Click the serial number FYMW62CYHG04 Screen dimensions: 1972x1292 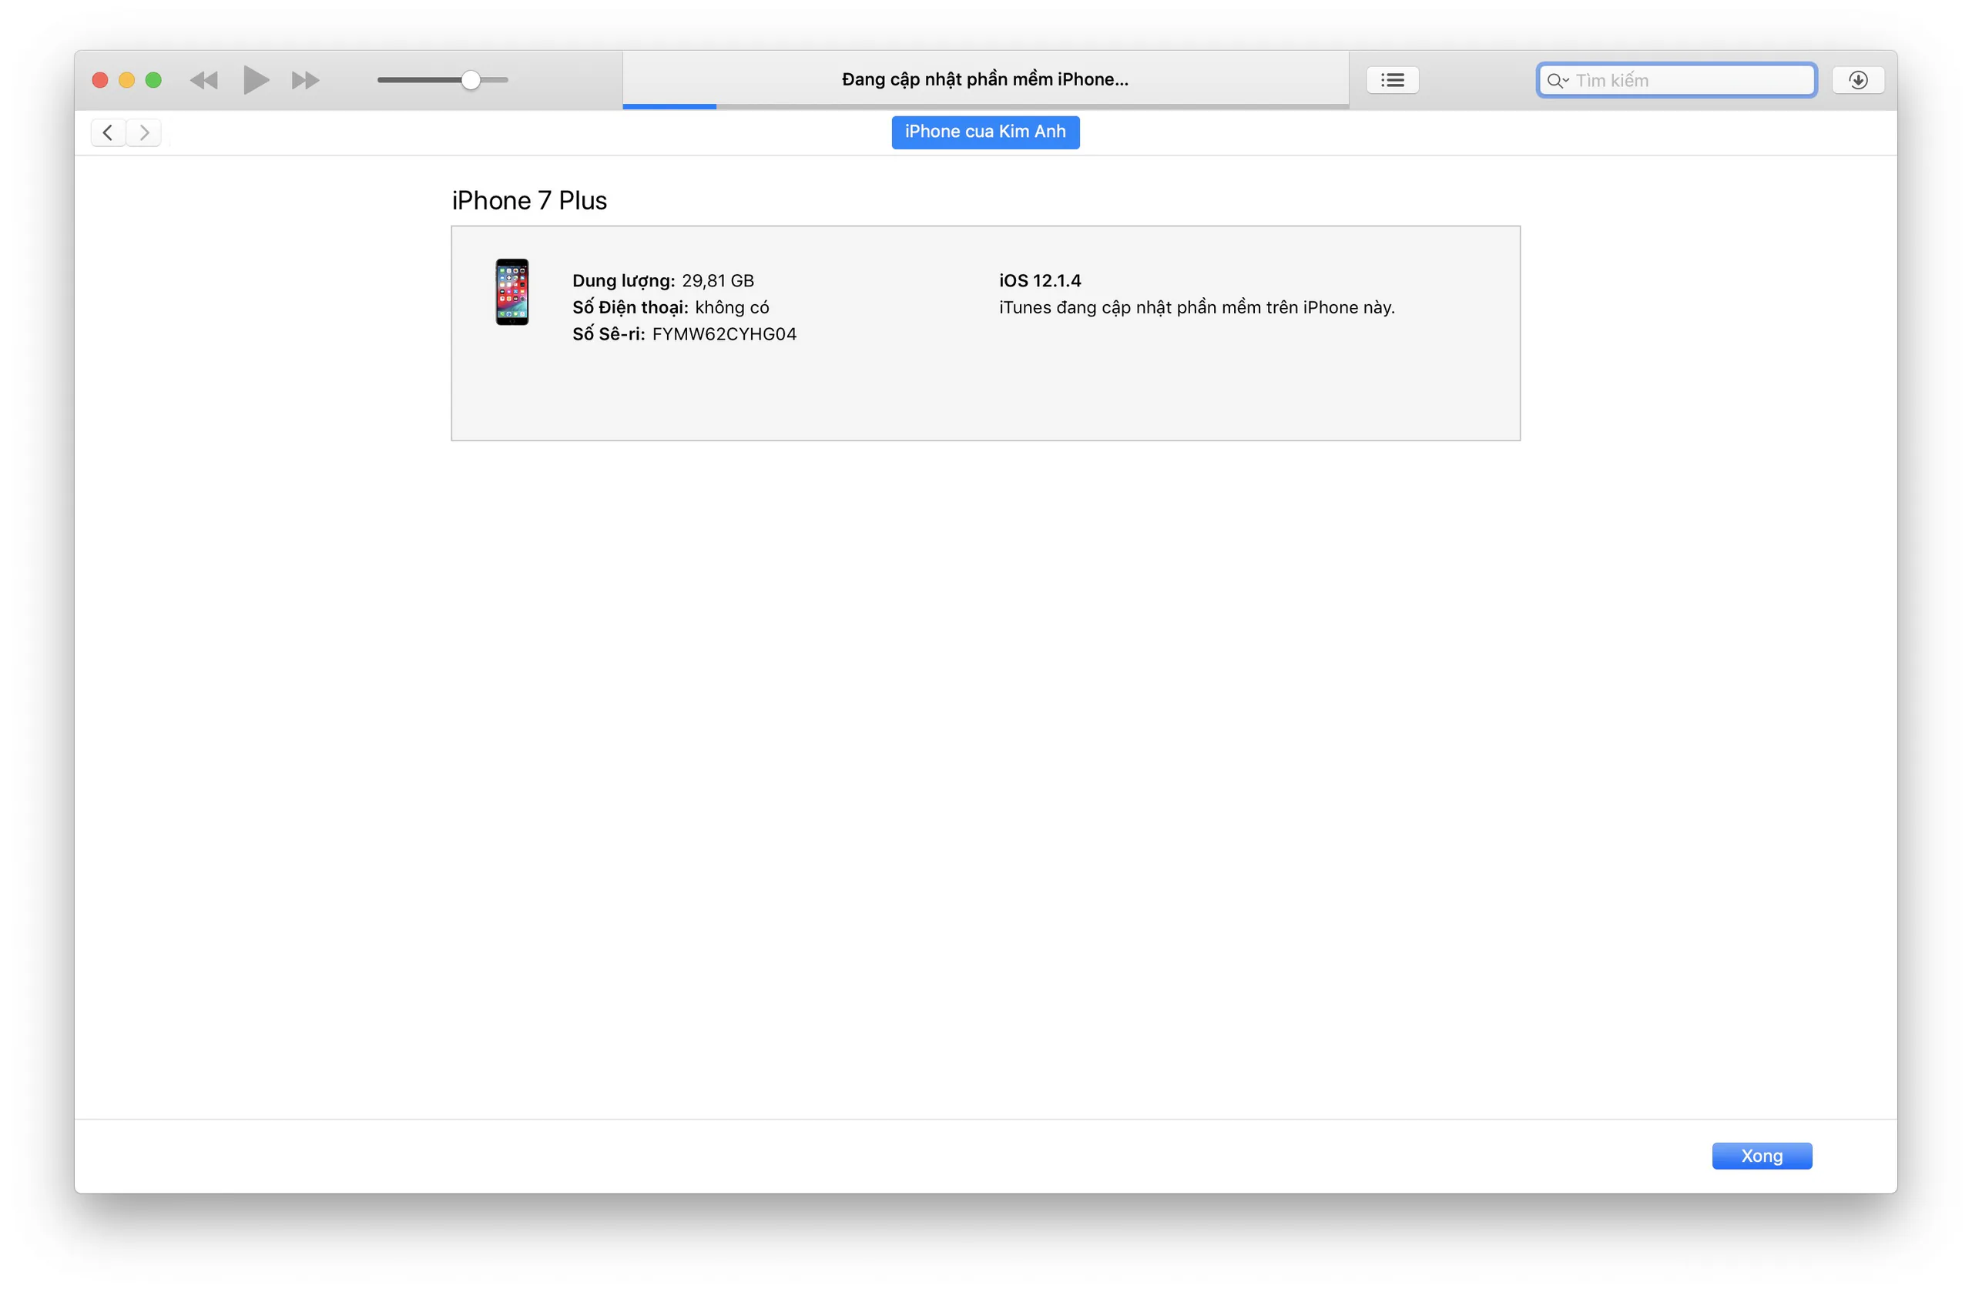click(x=724, y=333)
